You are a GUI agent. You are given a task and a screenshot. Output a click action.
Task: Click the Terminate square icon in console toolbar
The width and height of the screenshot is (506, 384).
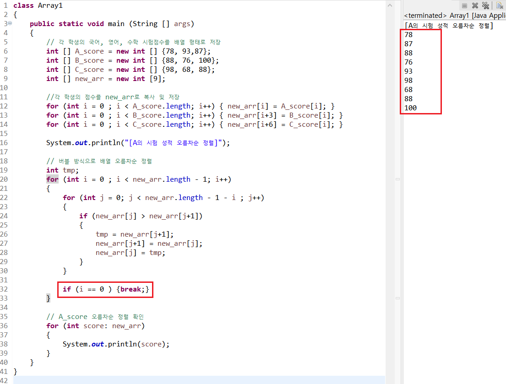pyautogui.click(x=464, y=5)
